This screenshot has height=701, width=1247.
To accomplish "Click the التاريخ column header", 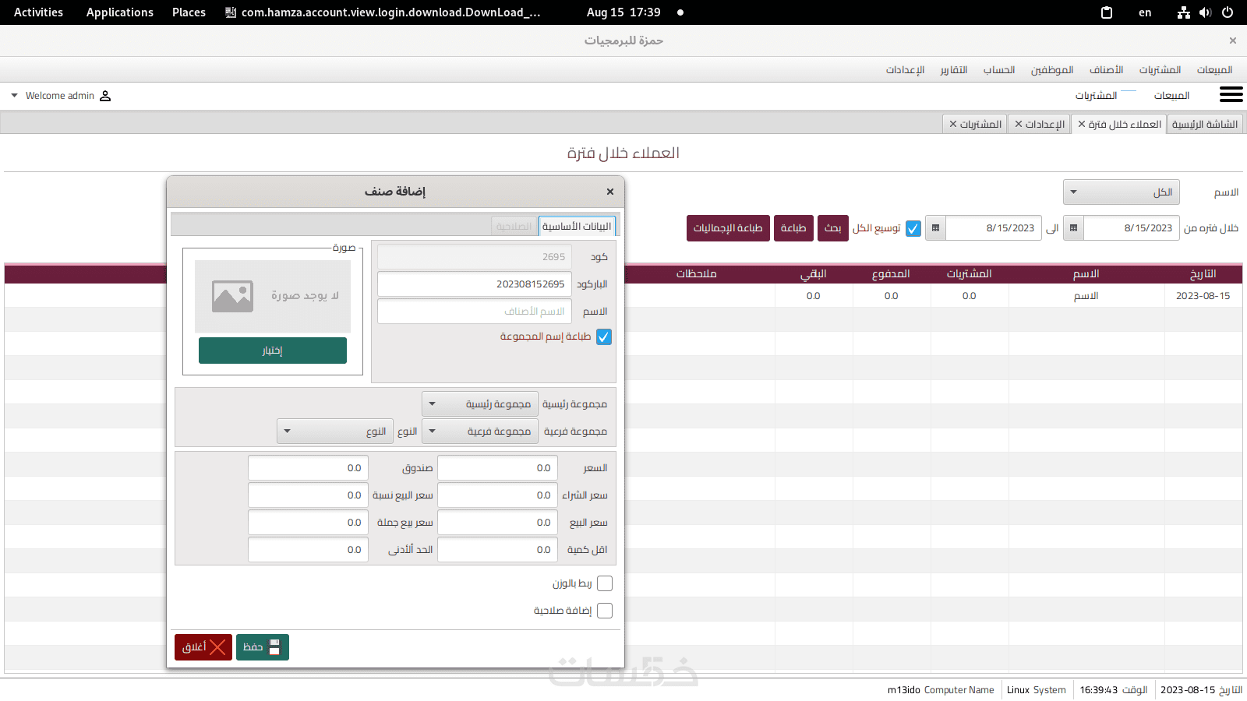I will tap(1203, 274).
